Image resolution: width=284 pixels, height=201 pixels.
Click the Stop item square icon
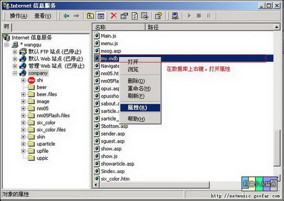point(199,16)
